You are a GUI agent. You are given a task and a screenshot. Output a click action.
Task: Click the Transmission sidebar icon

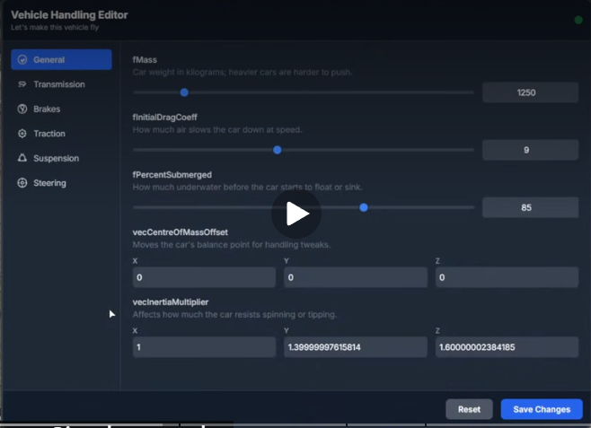pos(22,84)
